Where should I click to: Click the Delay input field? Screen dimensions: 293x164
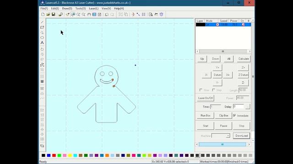(239, 107)
